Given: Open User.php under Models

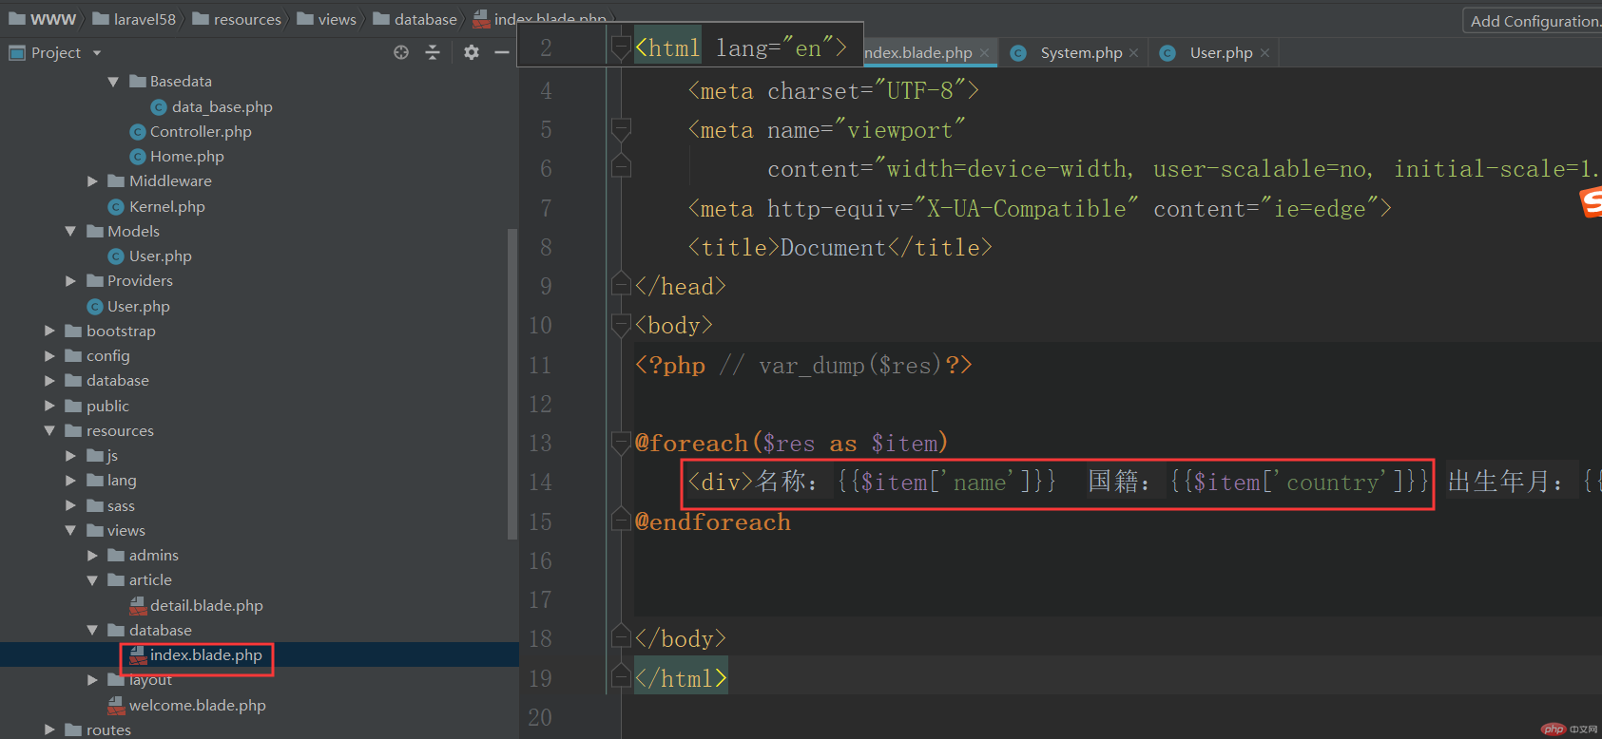Looking at the screenshot, I should tap(160, 256).
